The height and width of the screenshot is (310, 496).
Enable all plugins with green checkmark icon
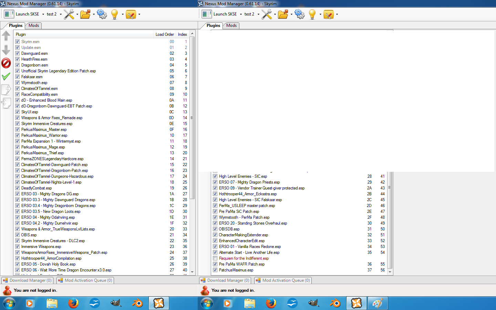(6, 76)
